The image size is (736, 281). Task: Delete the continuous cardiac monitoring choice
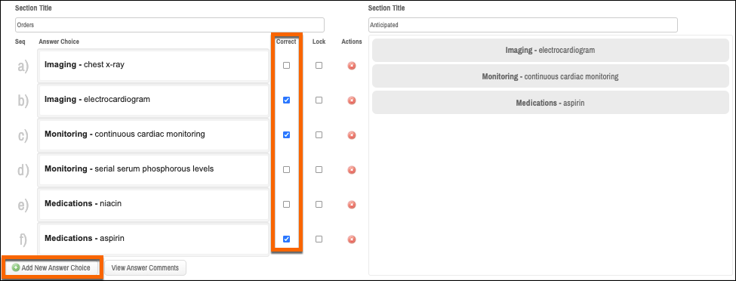point(352,135)
